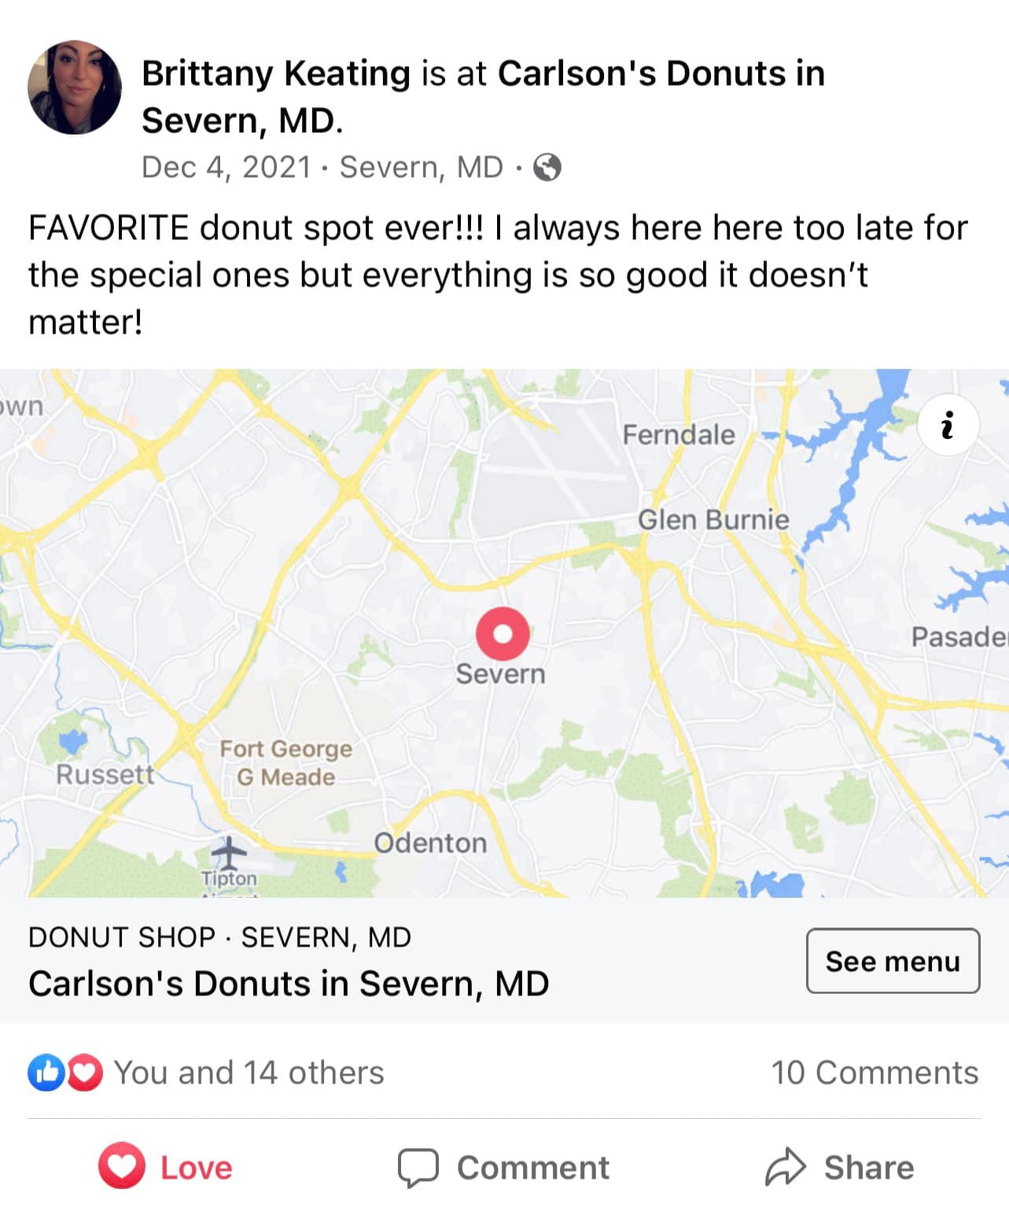Tap the map info icon
The image size is (1009, 1218).
click(x=948, y=426)
